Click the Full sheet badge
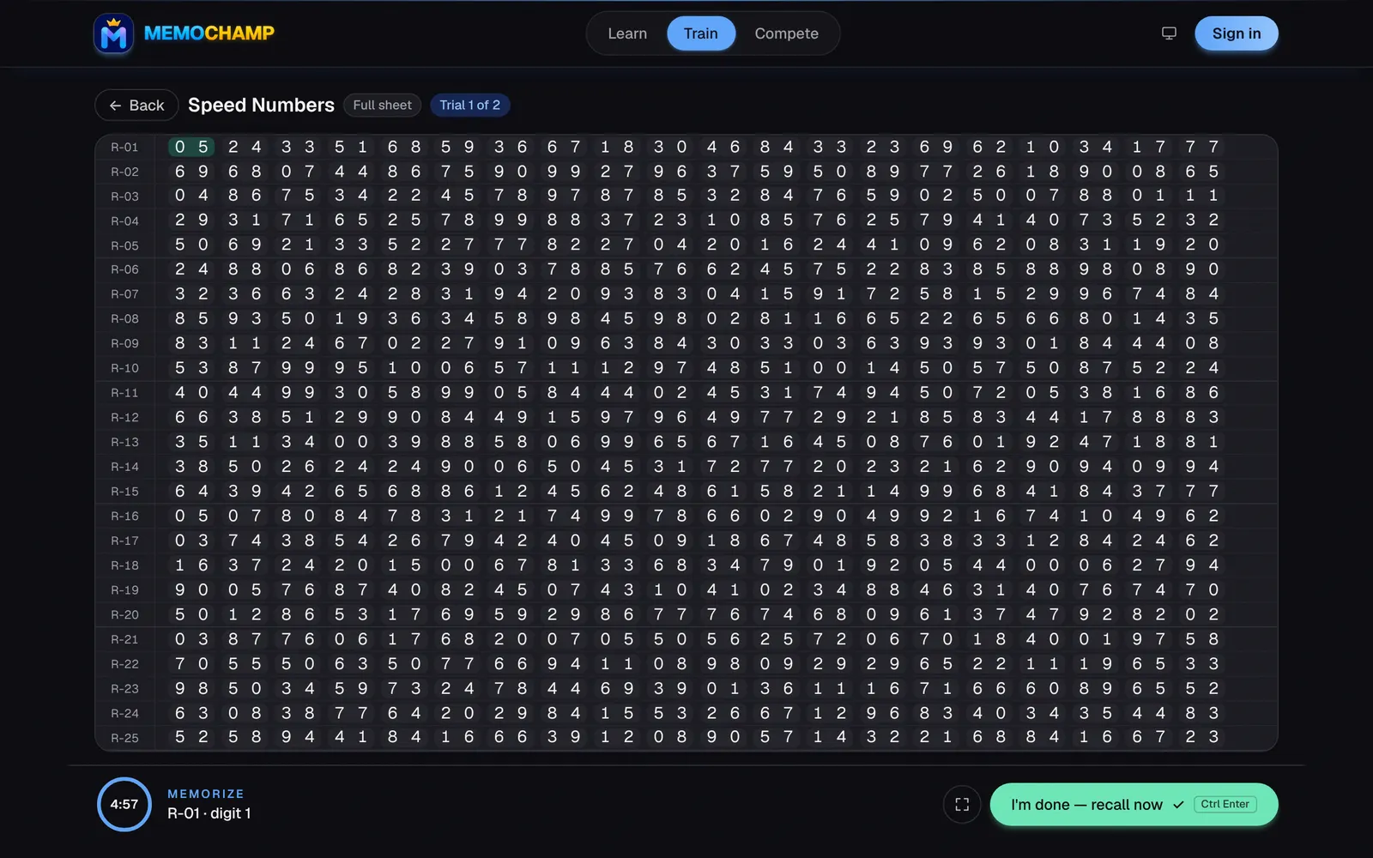Image resolution: width=1373 pixels, height=858 pixels. [383, 105]
